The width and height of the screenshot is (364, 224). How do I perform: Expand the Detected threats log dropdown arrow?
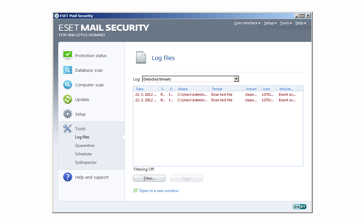tap(236, 79)
